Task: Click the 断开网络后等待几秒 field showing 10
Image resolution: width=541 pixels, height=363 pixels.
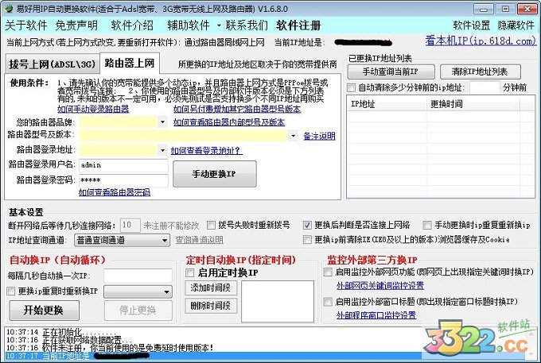Action: point(130,226)
